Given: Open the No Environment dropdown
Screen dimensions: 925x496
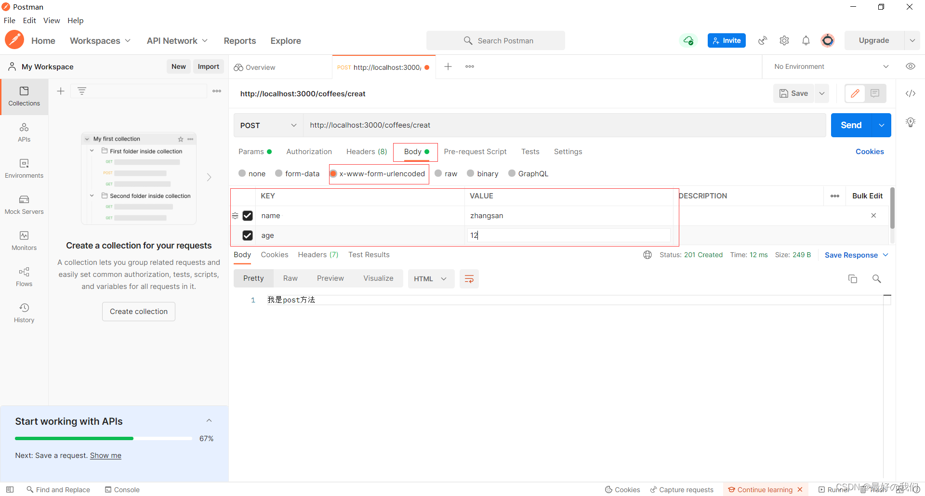Looking at the screenshot, I should pyautogui.click(x=832, y=66).
